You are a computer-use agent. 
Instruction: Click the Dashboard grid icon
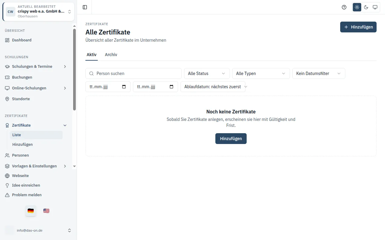pos(7,40)
